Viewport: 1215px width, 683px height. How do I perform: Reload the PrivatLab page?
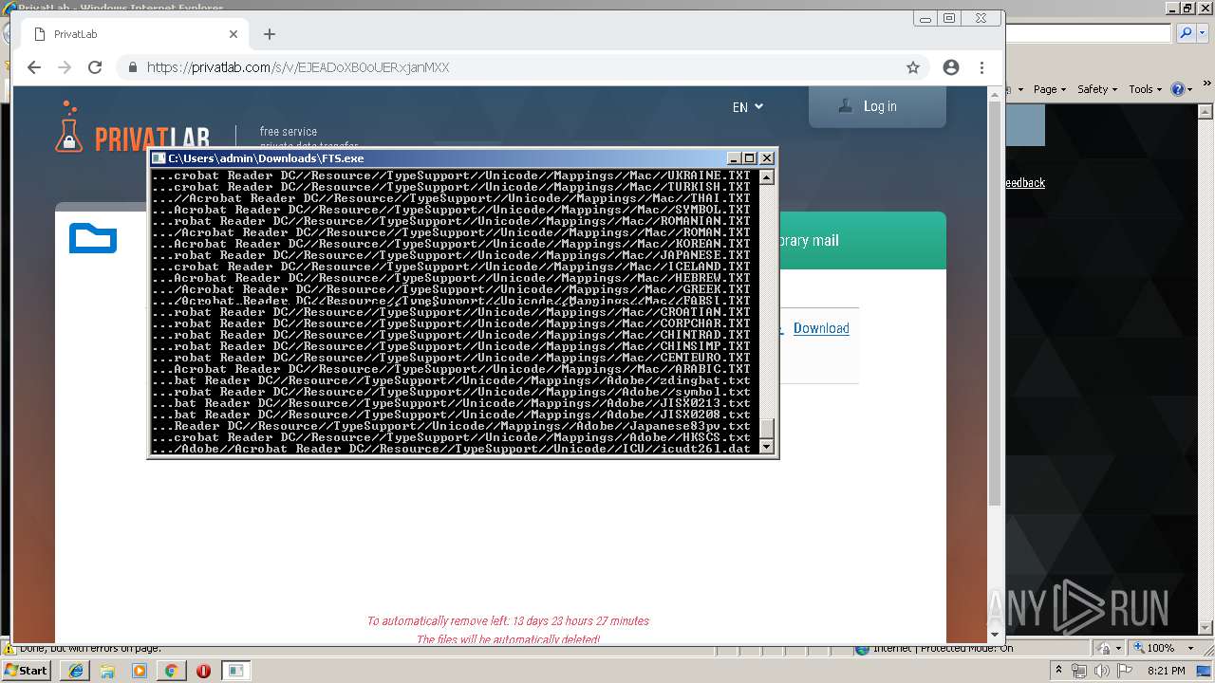point(95,67)
